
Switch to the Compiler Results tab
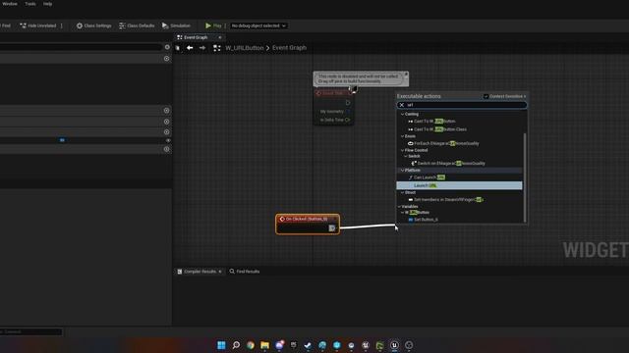[x=200, y=272]
